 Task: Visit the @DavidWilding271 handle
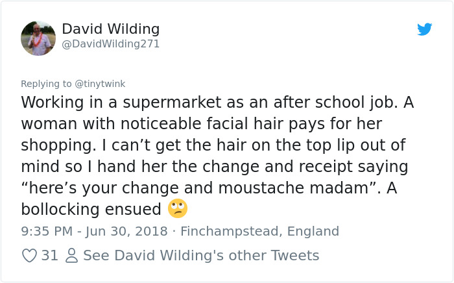110,44
